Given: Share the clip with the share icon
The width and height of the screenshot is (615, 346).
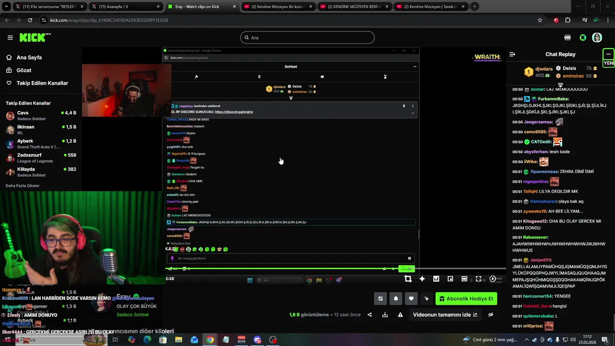Looking at the screenshot, I should (x=369, y=315).
